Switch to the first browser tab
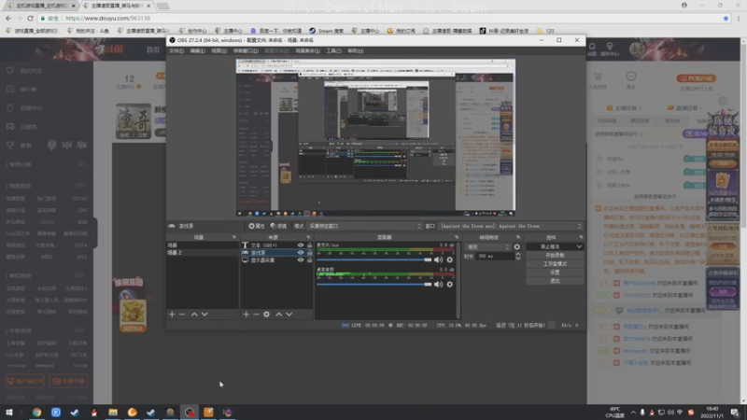747x420 pixels. (x=41, y=6)
